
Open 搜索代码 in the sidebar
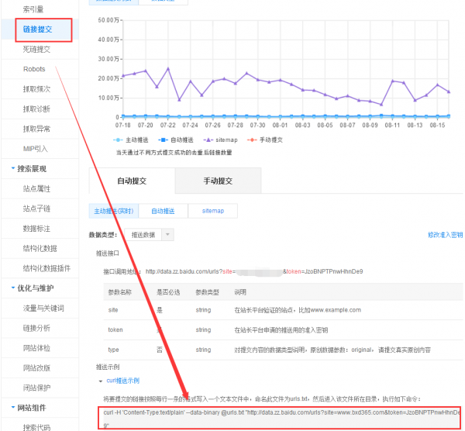pyautogui.click(x=36, y=427)
